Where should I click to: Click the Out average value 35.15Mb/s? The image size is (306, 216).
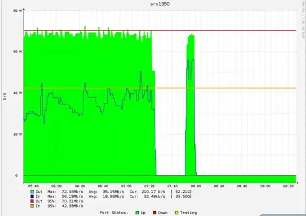pos(113,192)
